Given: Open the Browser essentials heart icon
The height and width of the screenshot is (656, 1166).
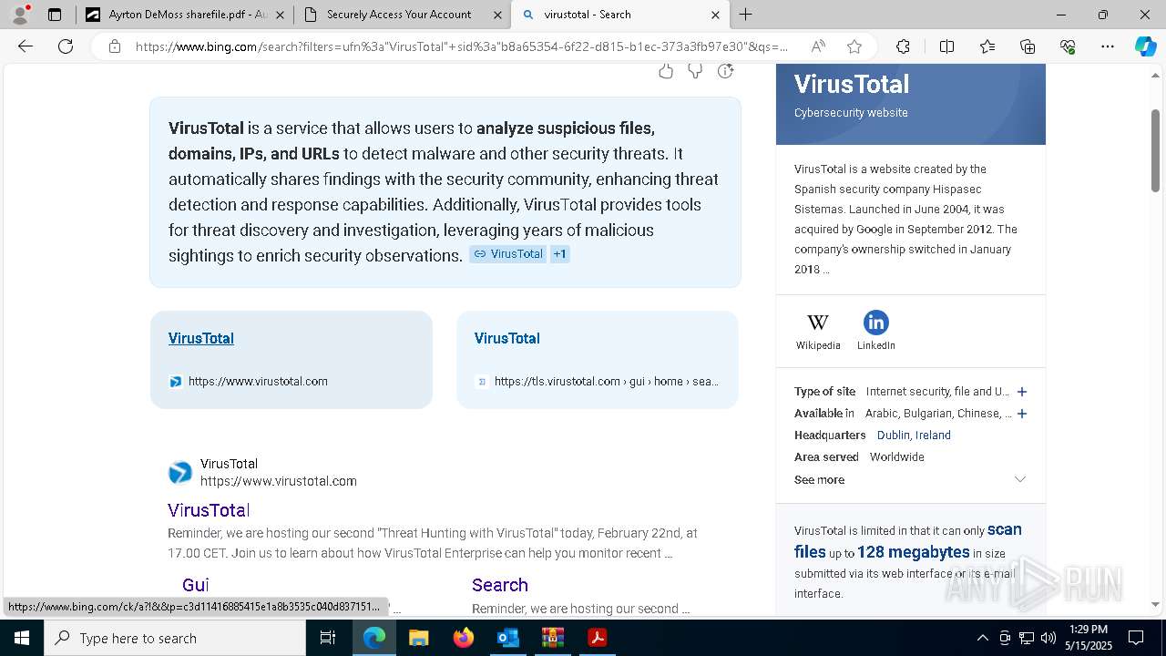Looking at the screenshot, I should 1068,46.
